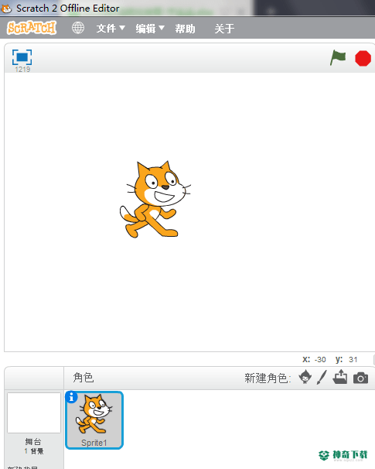The height and width of the screenshot is (469, 375).
Task: Stop scripts with the red stop sign
Action: point(363,58)
